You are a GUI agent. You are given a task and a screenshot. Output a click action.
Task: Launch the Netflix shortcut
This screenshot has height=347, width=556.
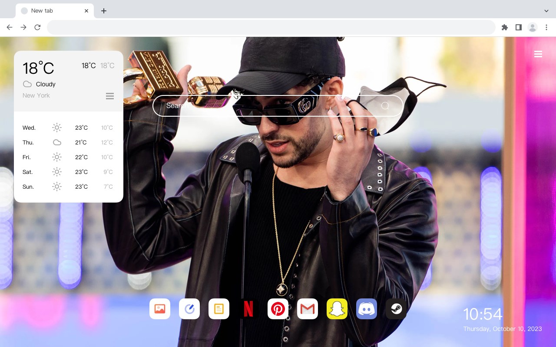click(x=248, y=309)
